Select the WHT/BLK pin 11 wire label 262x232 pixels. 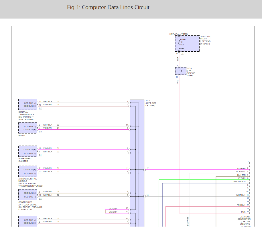[x=241, y=195]
